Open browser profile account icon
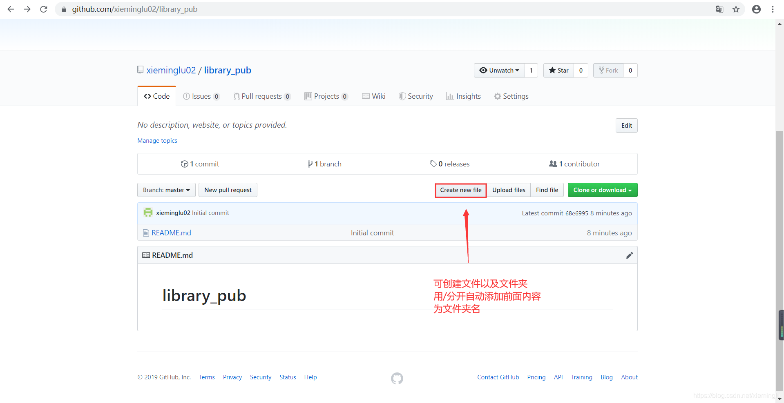This screenshot has height=403, width=784. coord(757,9)
